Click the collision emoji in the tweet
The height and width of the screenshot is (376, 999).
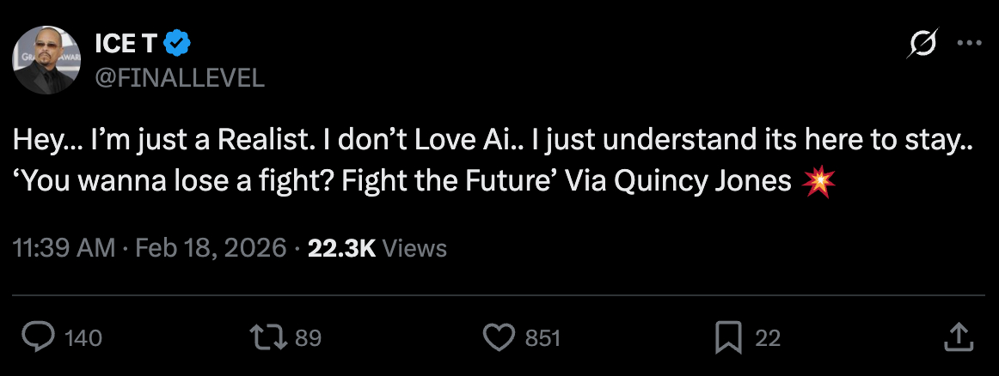click(x=817, y=182)
